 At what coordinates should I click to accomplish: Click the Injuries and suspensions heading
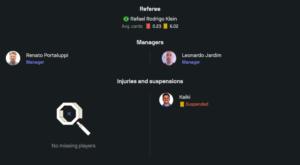click(x=150, y=81)
